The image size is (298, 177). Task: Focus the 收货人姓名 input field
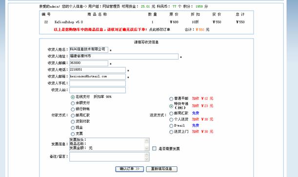[x=89, y=50]
